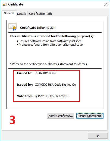
Task: Click the expiry date 3/17/2019
Action: point(62,96)
